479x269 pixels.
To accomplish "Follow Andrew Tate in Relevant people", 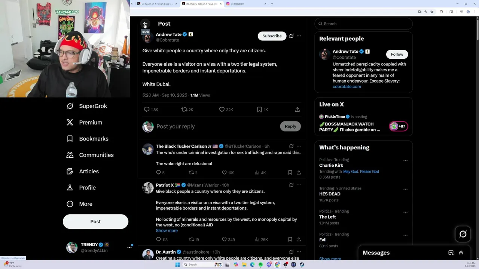I will (x=397, y=54).
